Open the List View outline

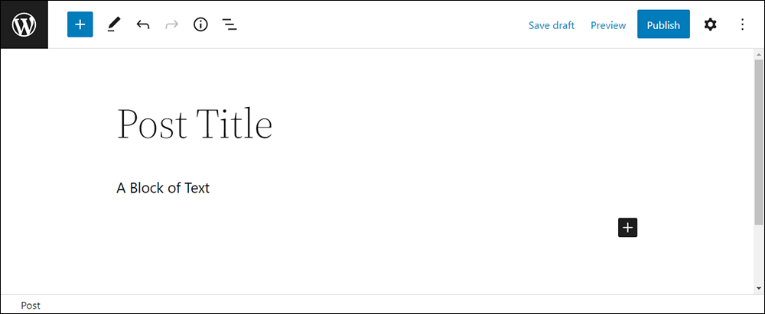229,25
